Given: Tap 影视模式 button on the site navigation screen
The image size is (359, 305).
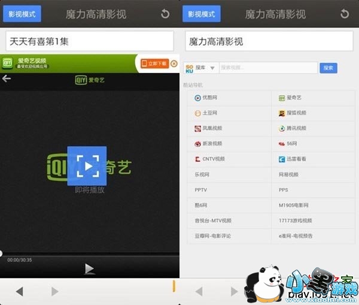Looking at the screenshot, I should 202,14.
